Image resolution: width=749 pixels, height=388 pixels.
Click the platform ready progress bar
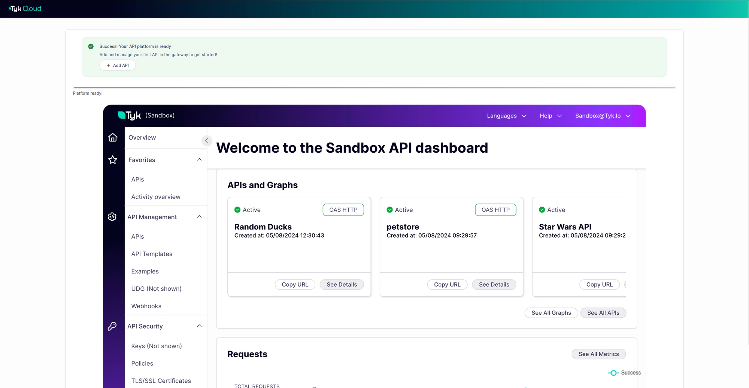374,87
